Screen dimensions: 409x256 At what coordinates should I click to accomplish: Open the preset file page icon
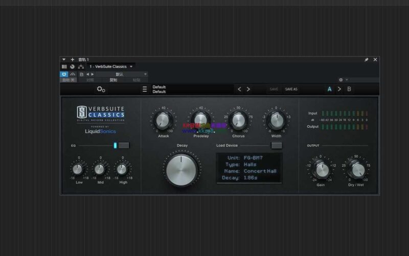click(81, 74)
